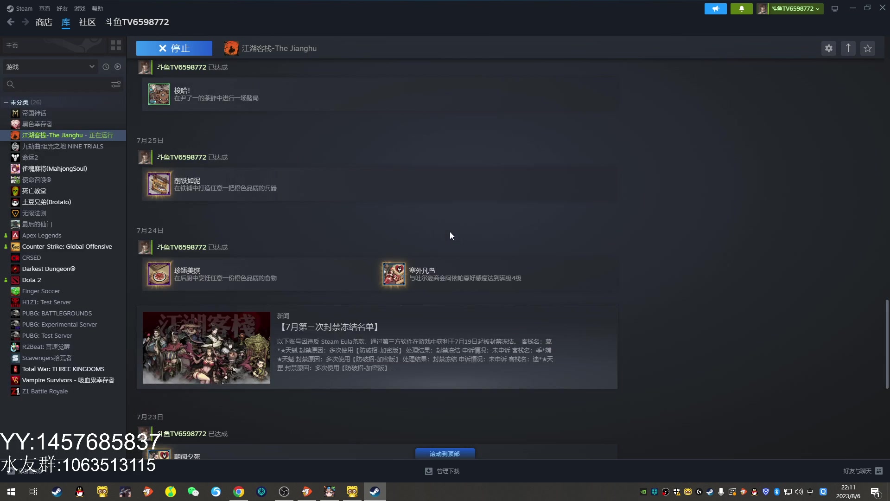Open the notifications bell icon
Screen dimensions: 890x501
(x=742, y=9)
